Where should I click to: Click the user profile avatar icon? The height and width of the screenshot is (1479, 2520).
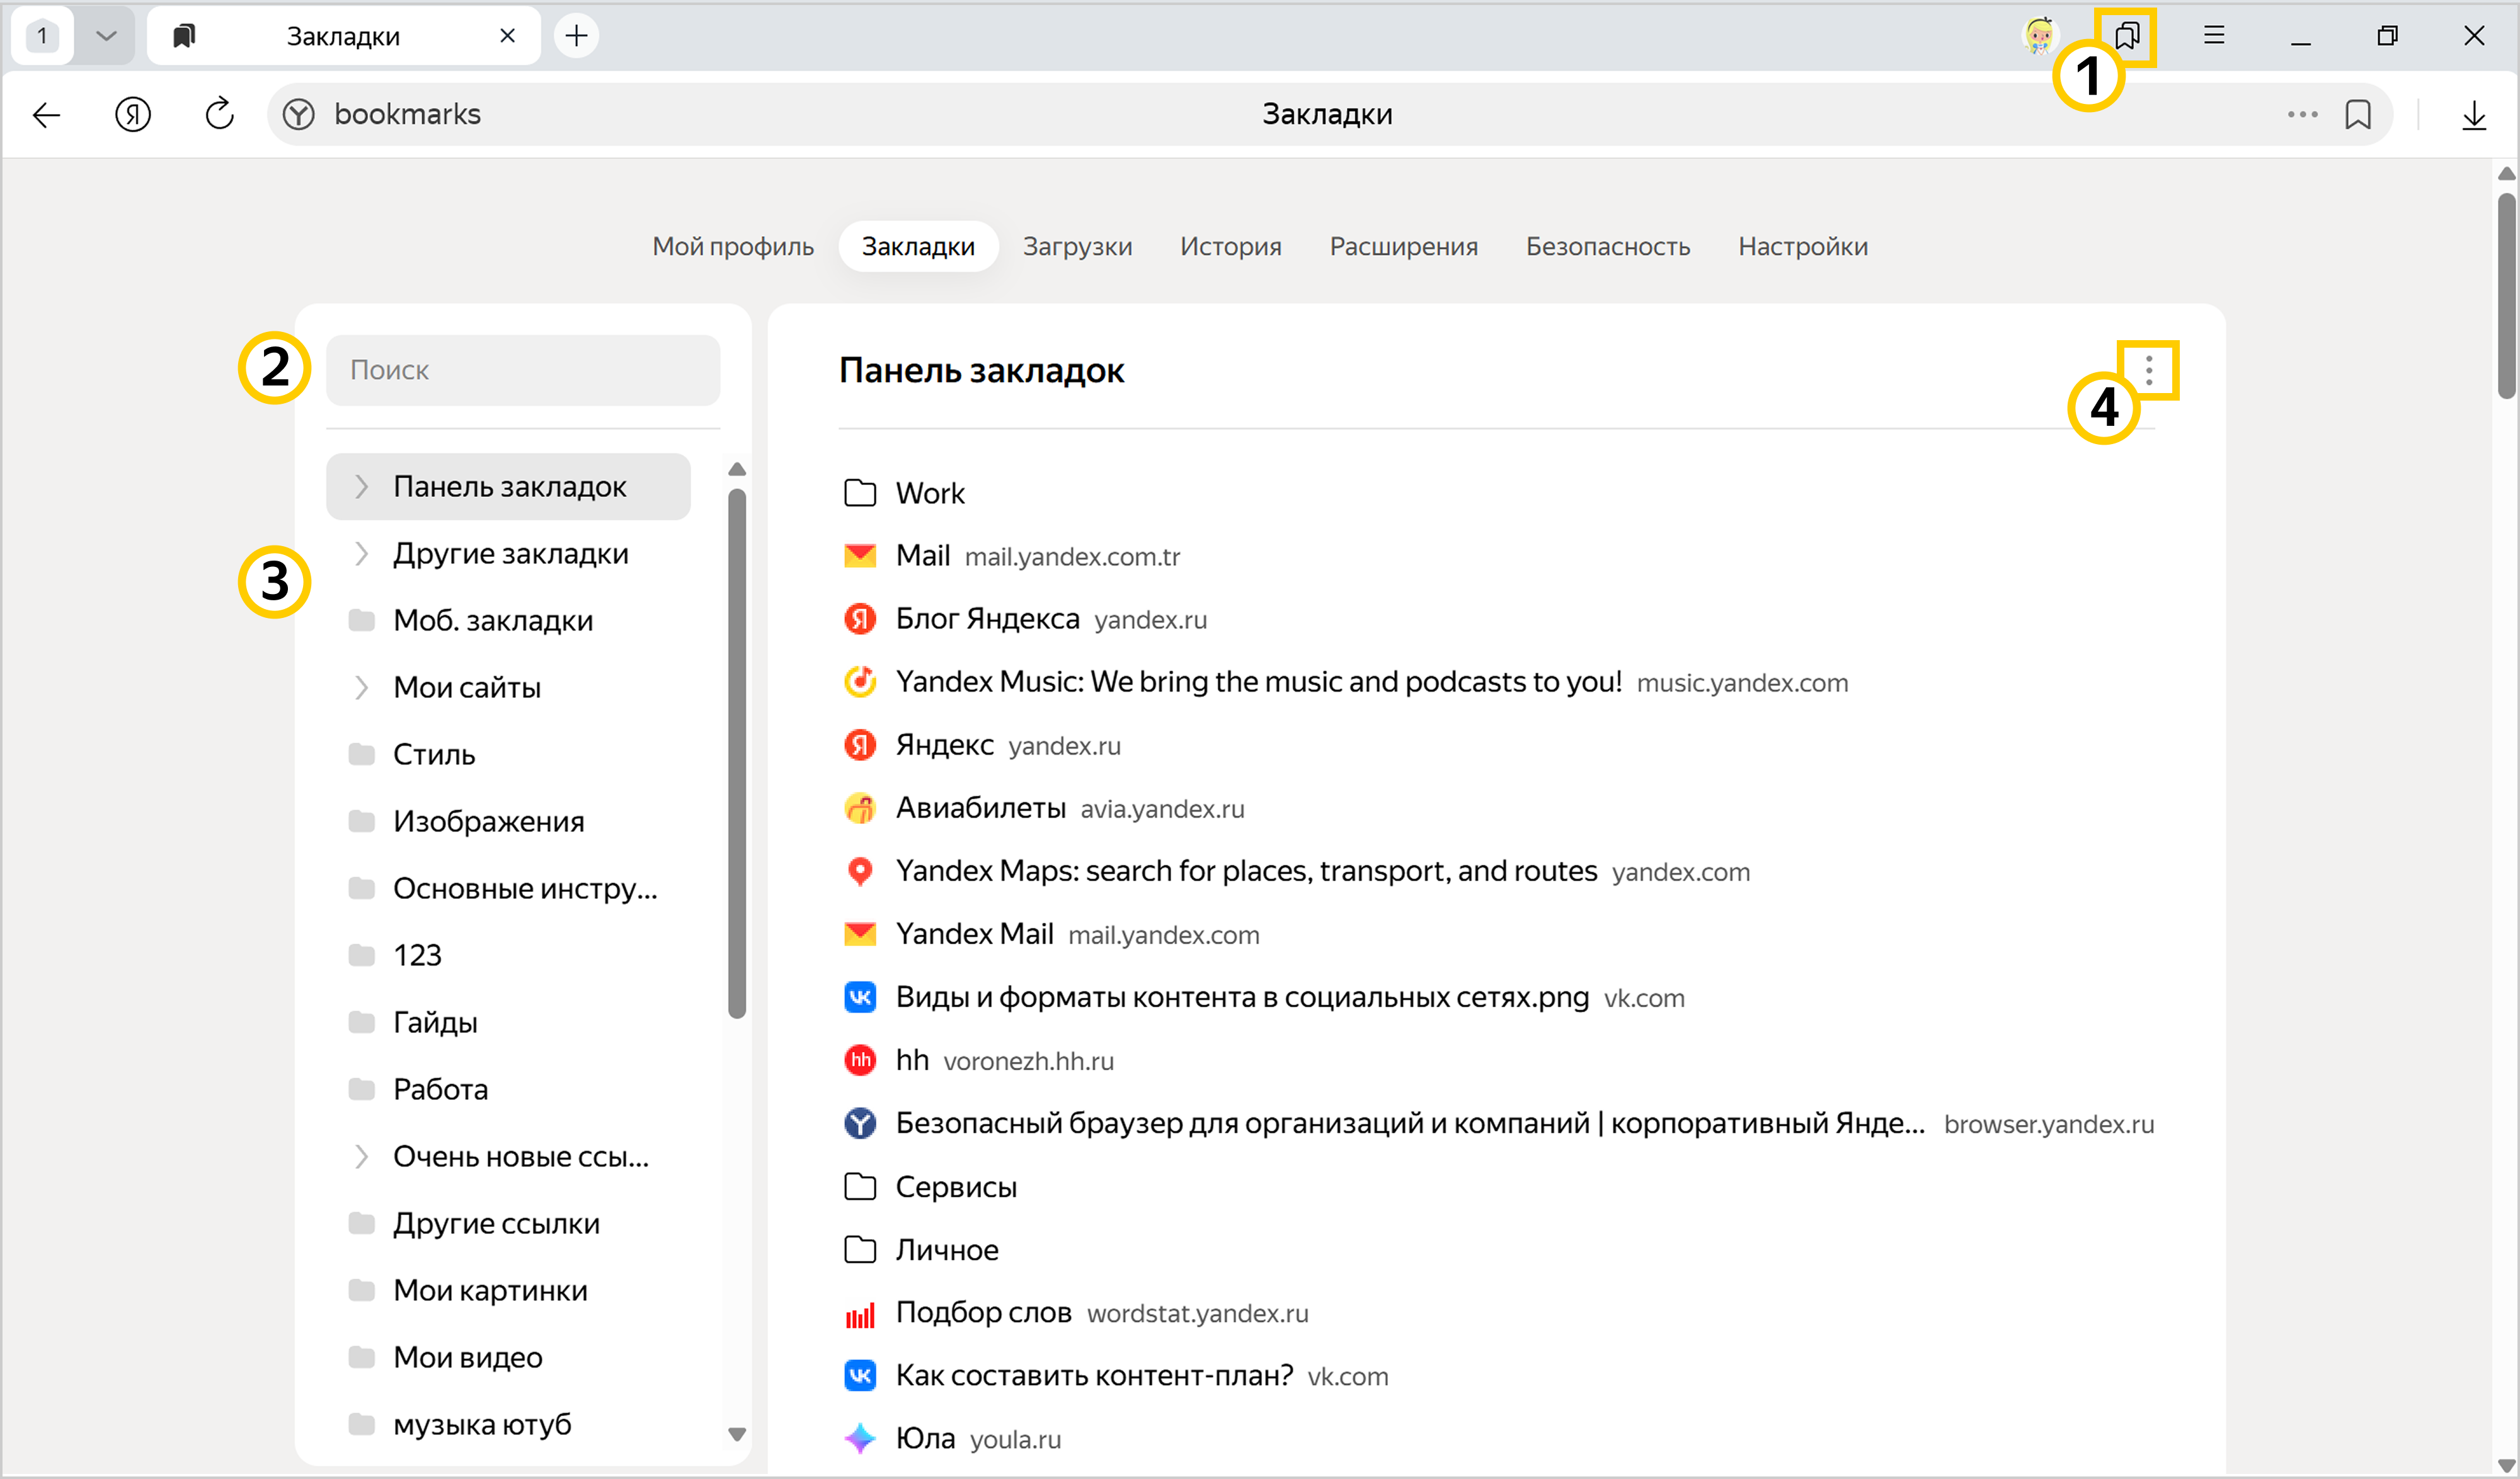pos(2039,36)
